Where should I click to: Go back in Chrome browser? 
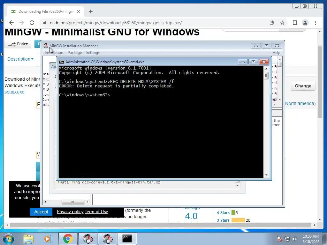tap(11, 23)
